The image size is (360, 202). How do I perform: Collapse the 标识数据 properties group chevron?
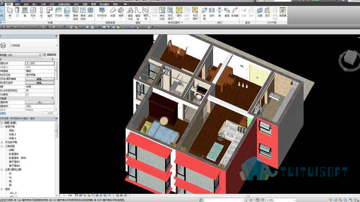(x=53, y=98)
